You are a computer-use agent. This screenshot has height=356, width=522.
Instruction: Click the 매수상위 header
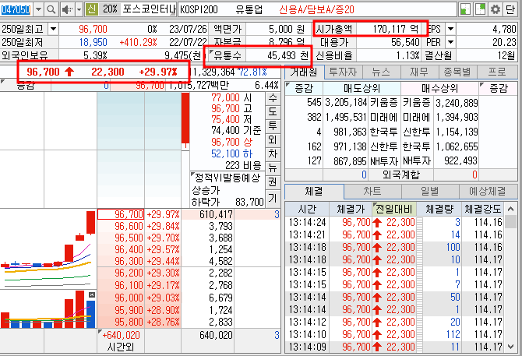[439, 89]
